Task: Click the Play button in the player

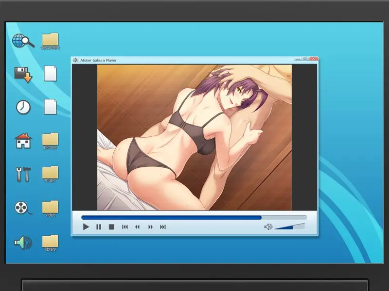Action: (86, 226)
